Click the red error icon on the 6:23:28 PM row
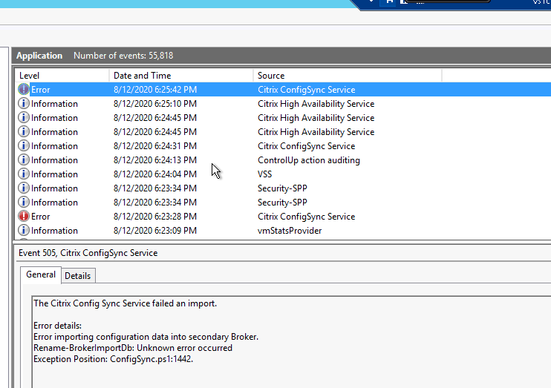The height and width of the screenshot is (388, 551). [24, 217]
